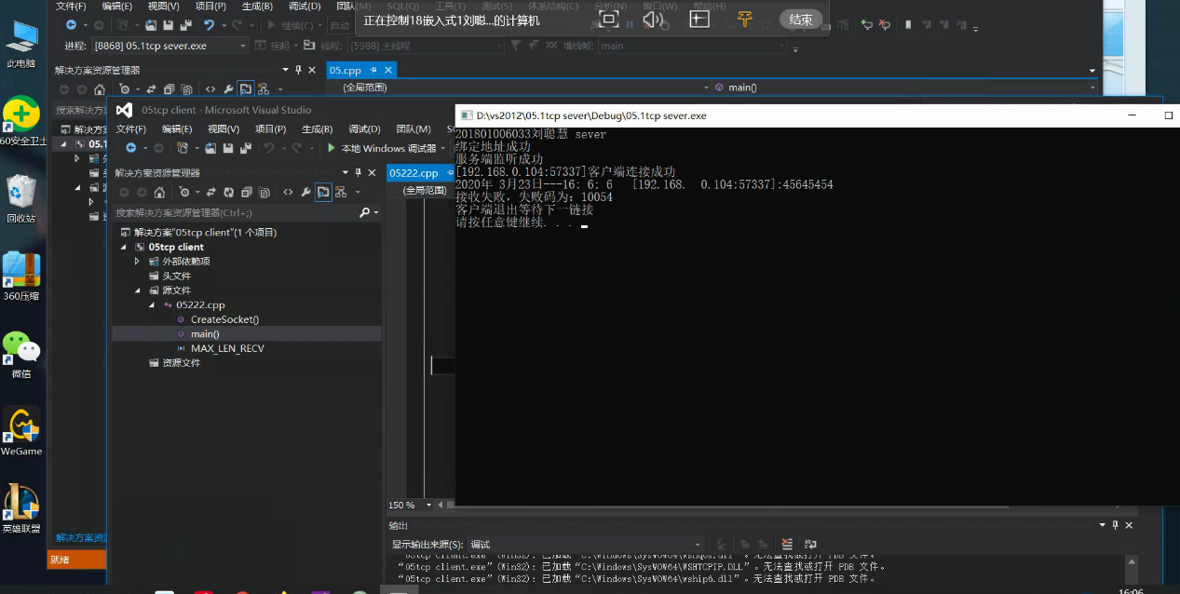Open 生成(B) menu in 05tcp client window

click(x=317, y=128)
